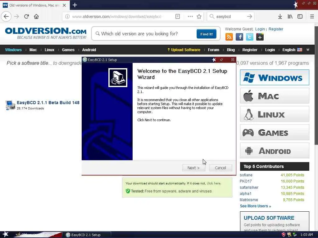Click the Find It! button
The height and width of the screenshot is (238, 318).
[x=207, y=34]
